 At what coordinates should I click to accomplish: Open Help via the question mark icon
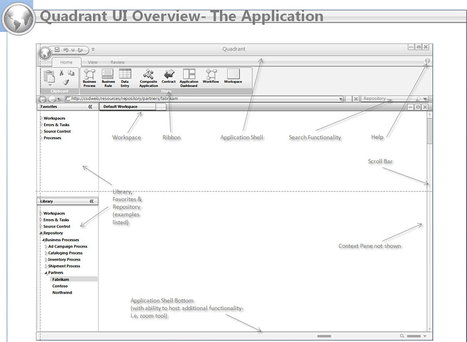(x=427, y=61)
